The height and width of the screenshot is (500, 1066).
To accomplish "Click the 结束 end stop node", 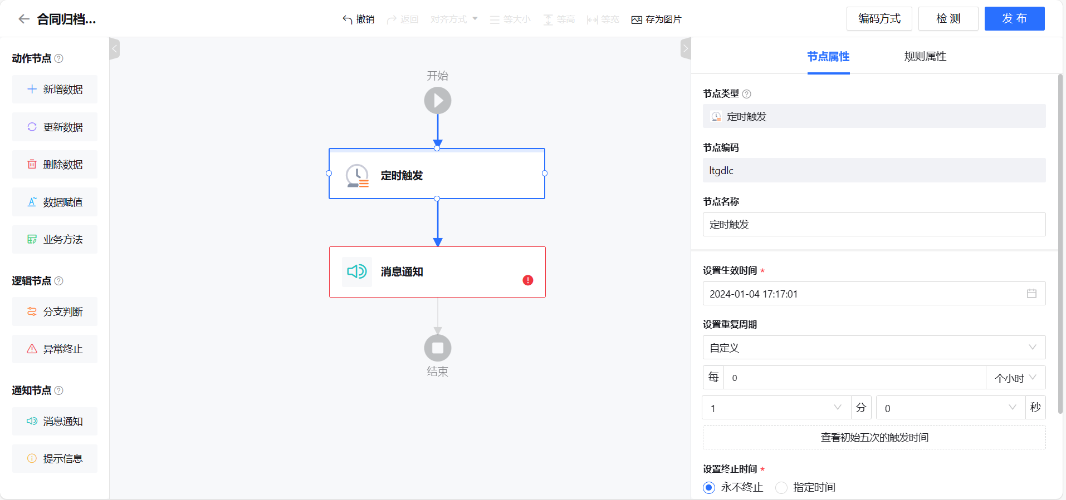I will 438,348.
